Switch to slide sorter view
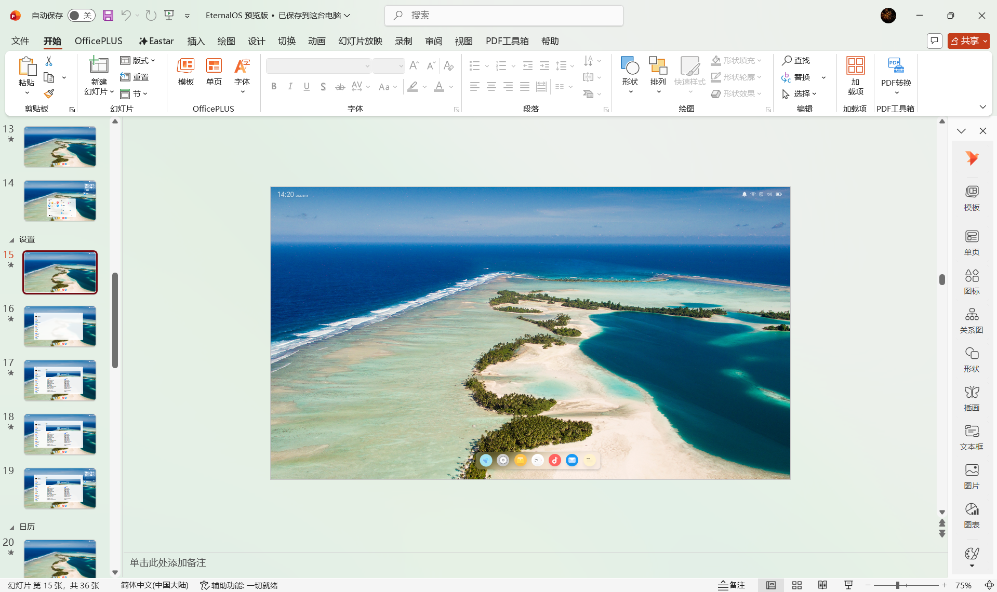 pyautogui.click(x=796, y=585)
